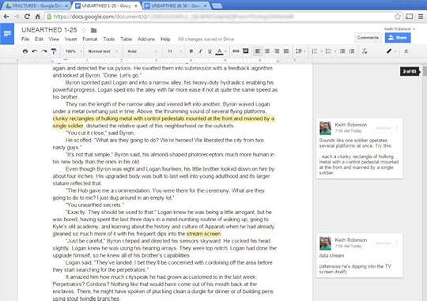Resolve the 'Sounds like one soldier' comment
Image resolution: width=427 pixels, height=301 pixels.
click(x=384, y=128)
